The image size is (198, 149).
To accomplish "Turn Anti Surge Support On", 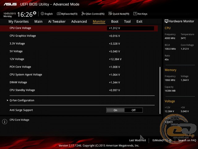I will [x=115, y=110].
